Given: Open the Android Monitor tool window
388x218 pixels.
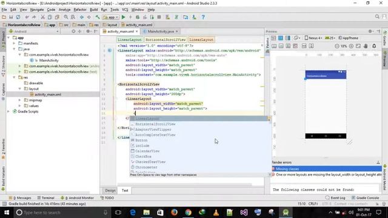Looking at the screenshot, I should point(78,198).
